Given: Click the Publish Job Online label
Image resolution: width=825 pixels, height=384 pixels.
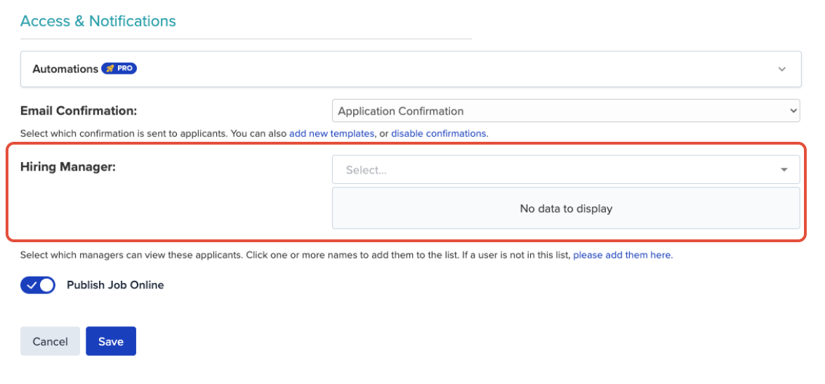Looking at the screenshot, I should point(115,285).
